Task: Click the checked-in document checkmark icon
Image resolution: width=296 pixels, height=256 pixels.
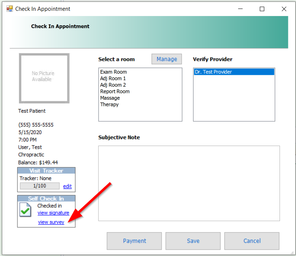Action: [25, 210]
